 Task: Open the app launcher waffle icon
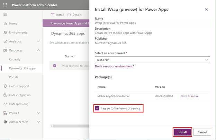point(5,5)
